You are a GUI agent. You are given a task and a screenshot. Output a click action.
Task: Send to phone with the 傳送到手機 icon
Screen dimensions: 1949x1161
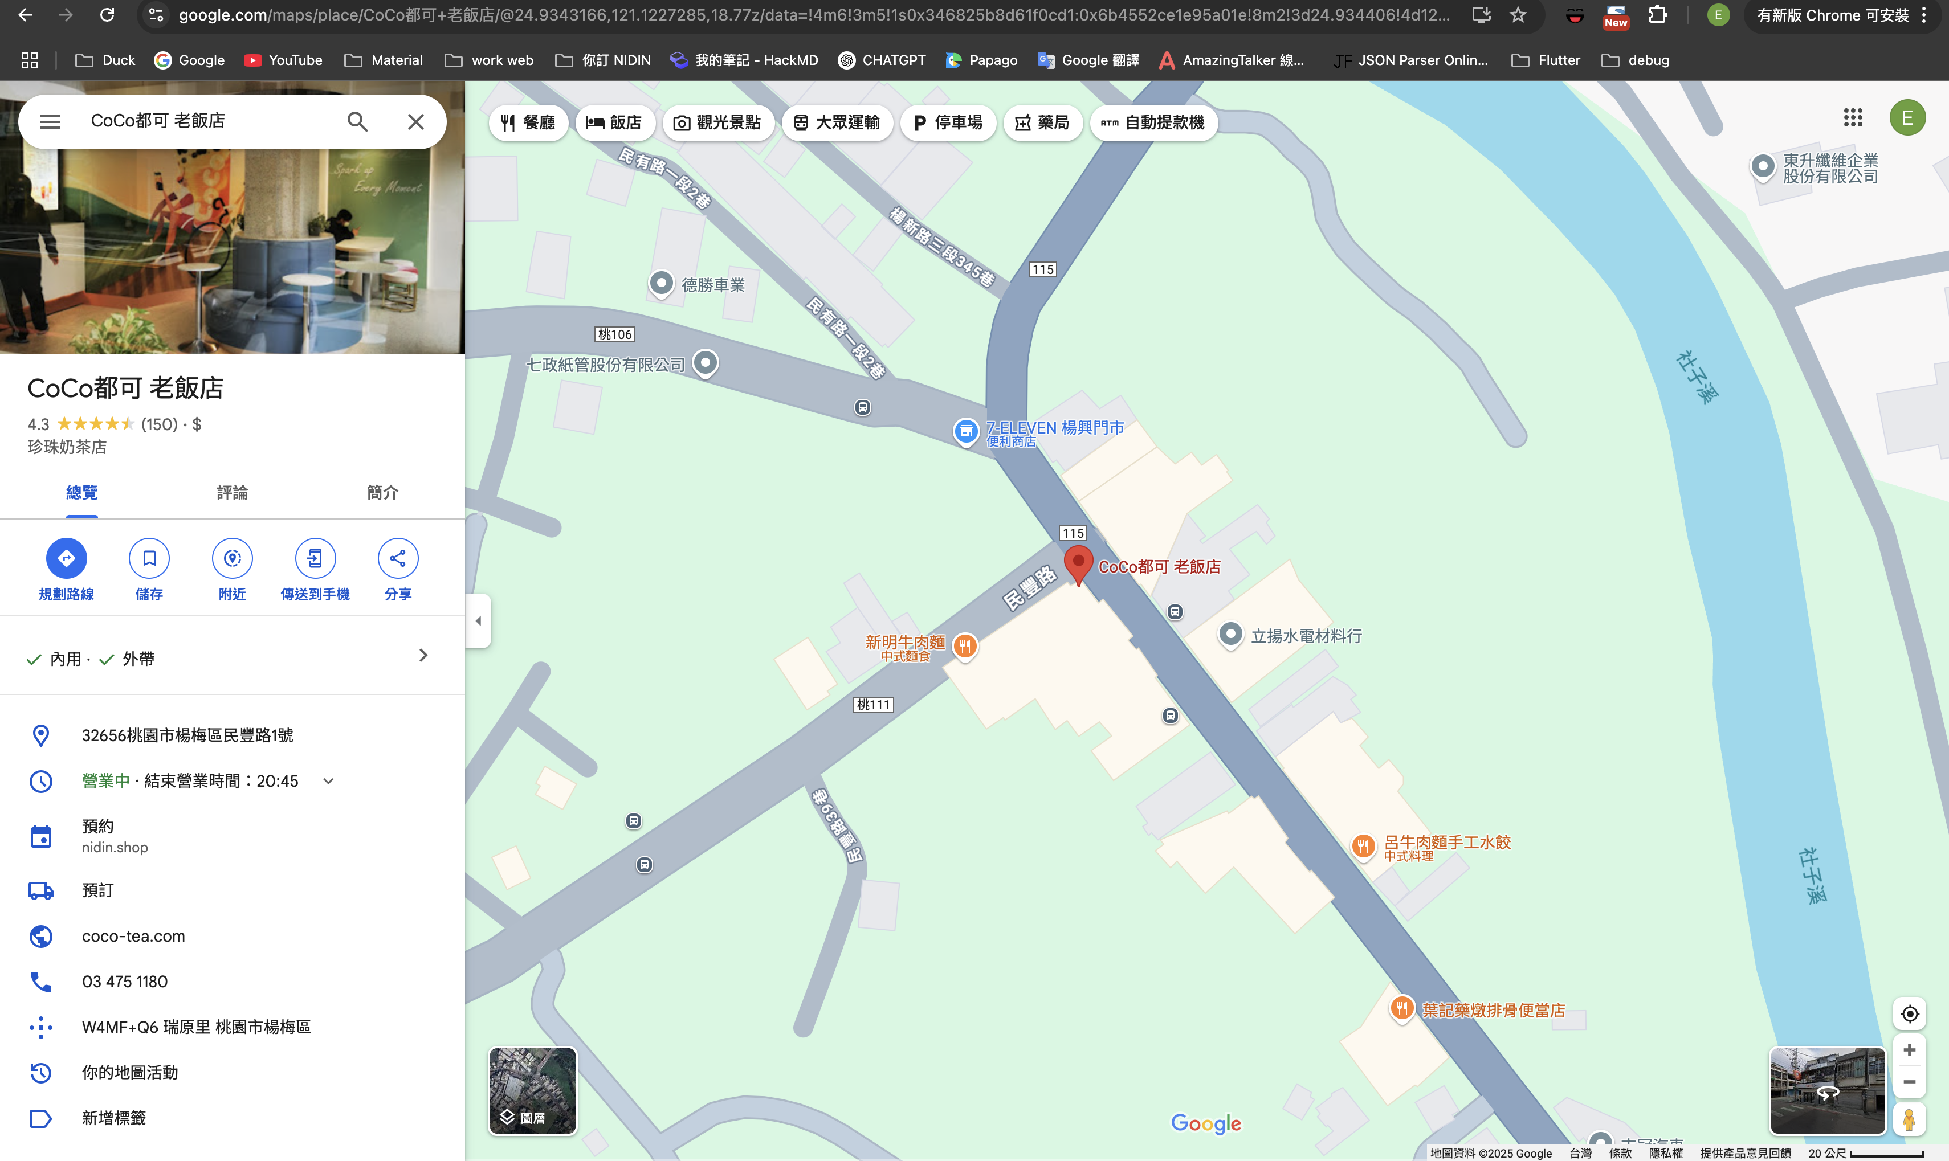(315, 558)
